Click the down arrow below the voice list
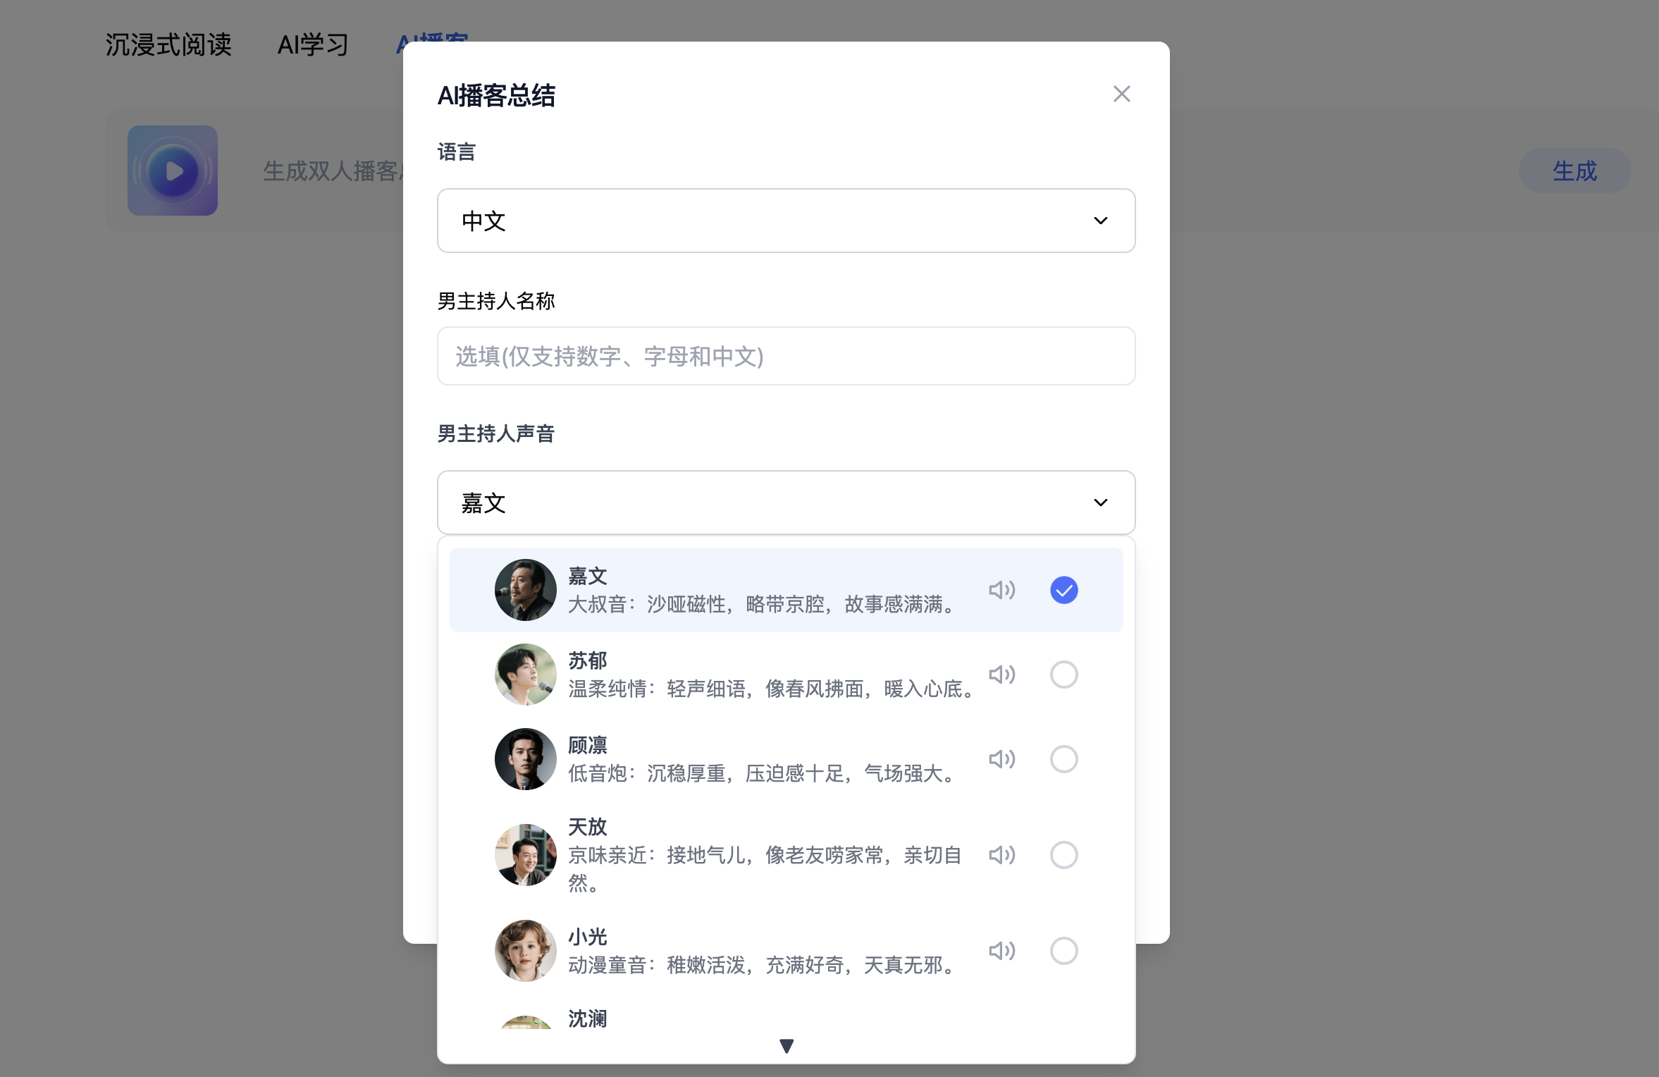The image size is (1659, 1077). pos(787,1046)
